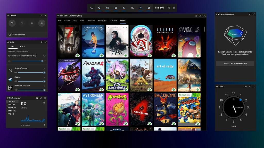Start recording in Capture widget
Image resolution: width=264 pixels, height=148 pixels.
[32, 23]
